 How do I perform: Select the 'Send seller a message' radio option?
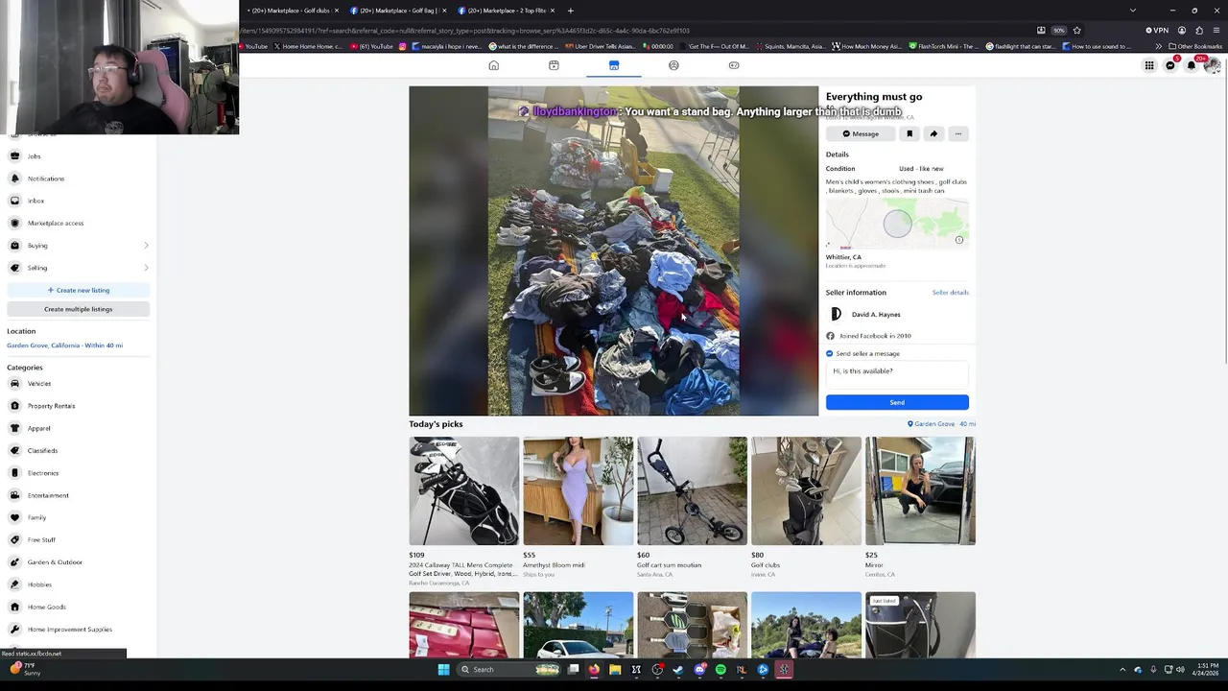click(830, 353)
